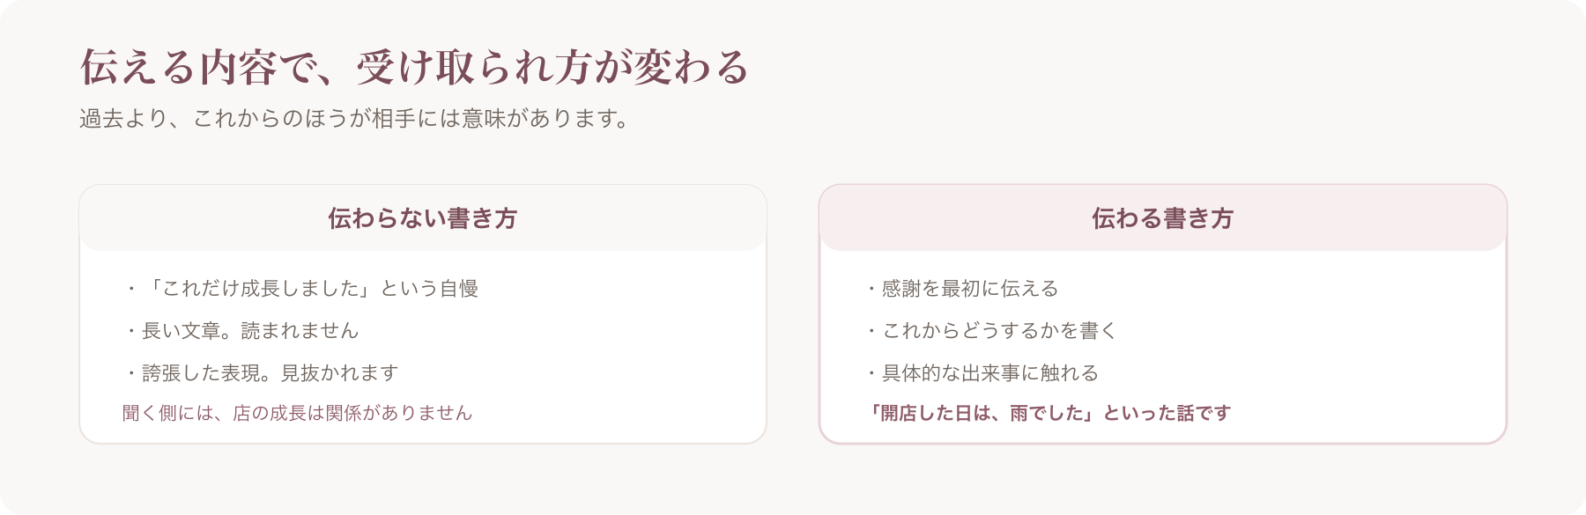Select the note 聞く側には、店の成長は関係がありません
1586x515 pixels.
[x=298, y=413]
